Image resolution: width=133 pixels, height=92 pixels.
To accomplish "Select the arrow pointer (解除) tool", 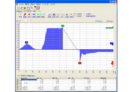I will pos(20,15).
